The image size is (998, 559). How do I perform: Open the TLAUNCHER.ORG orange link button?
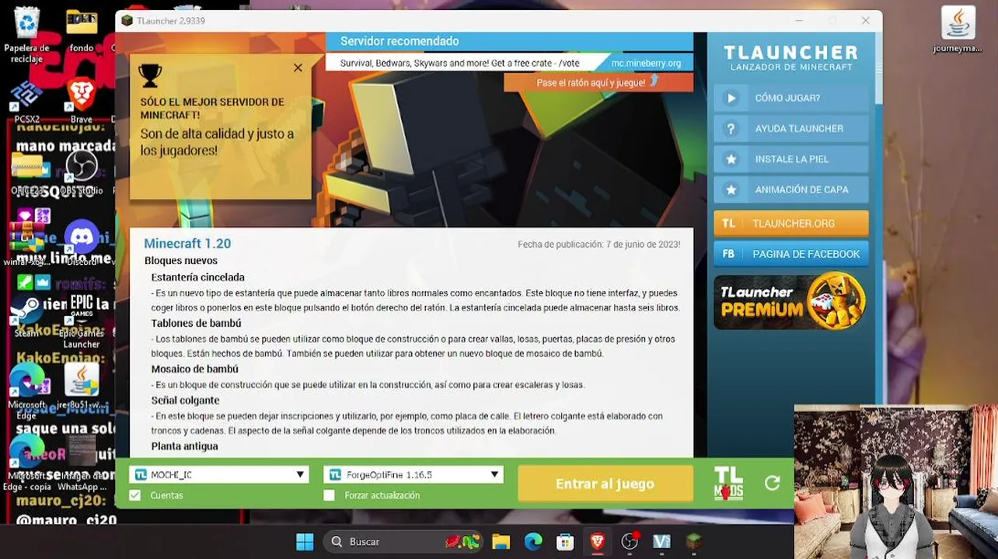(x=790, y=223)
